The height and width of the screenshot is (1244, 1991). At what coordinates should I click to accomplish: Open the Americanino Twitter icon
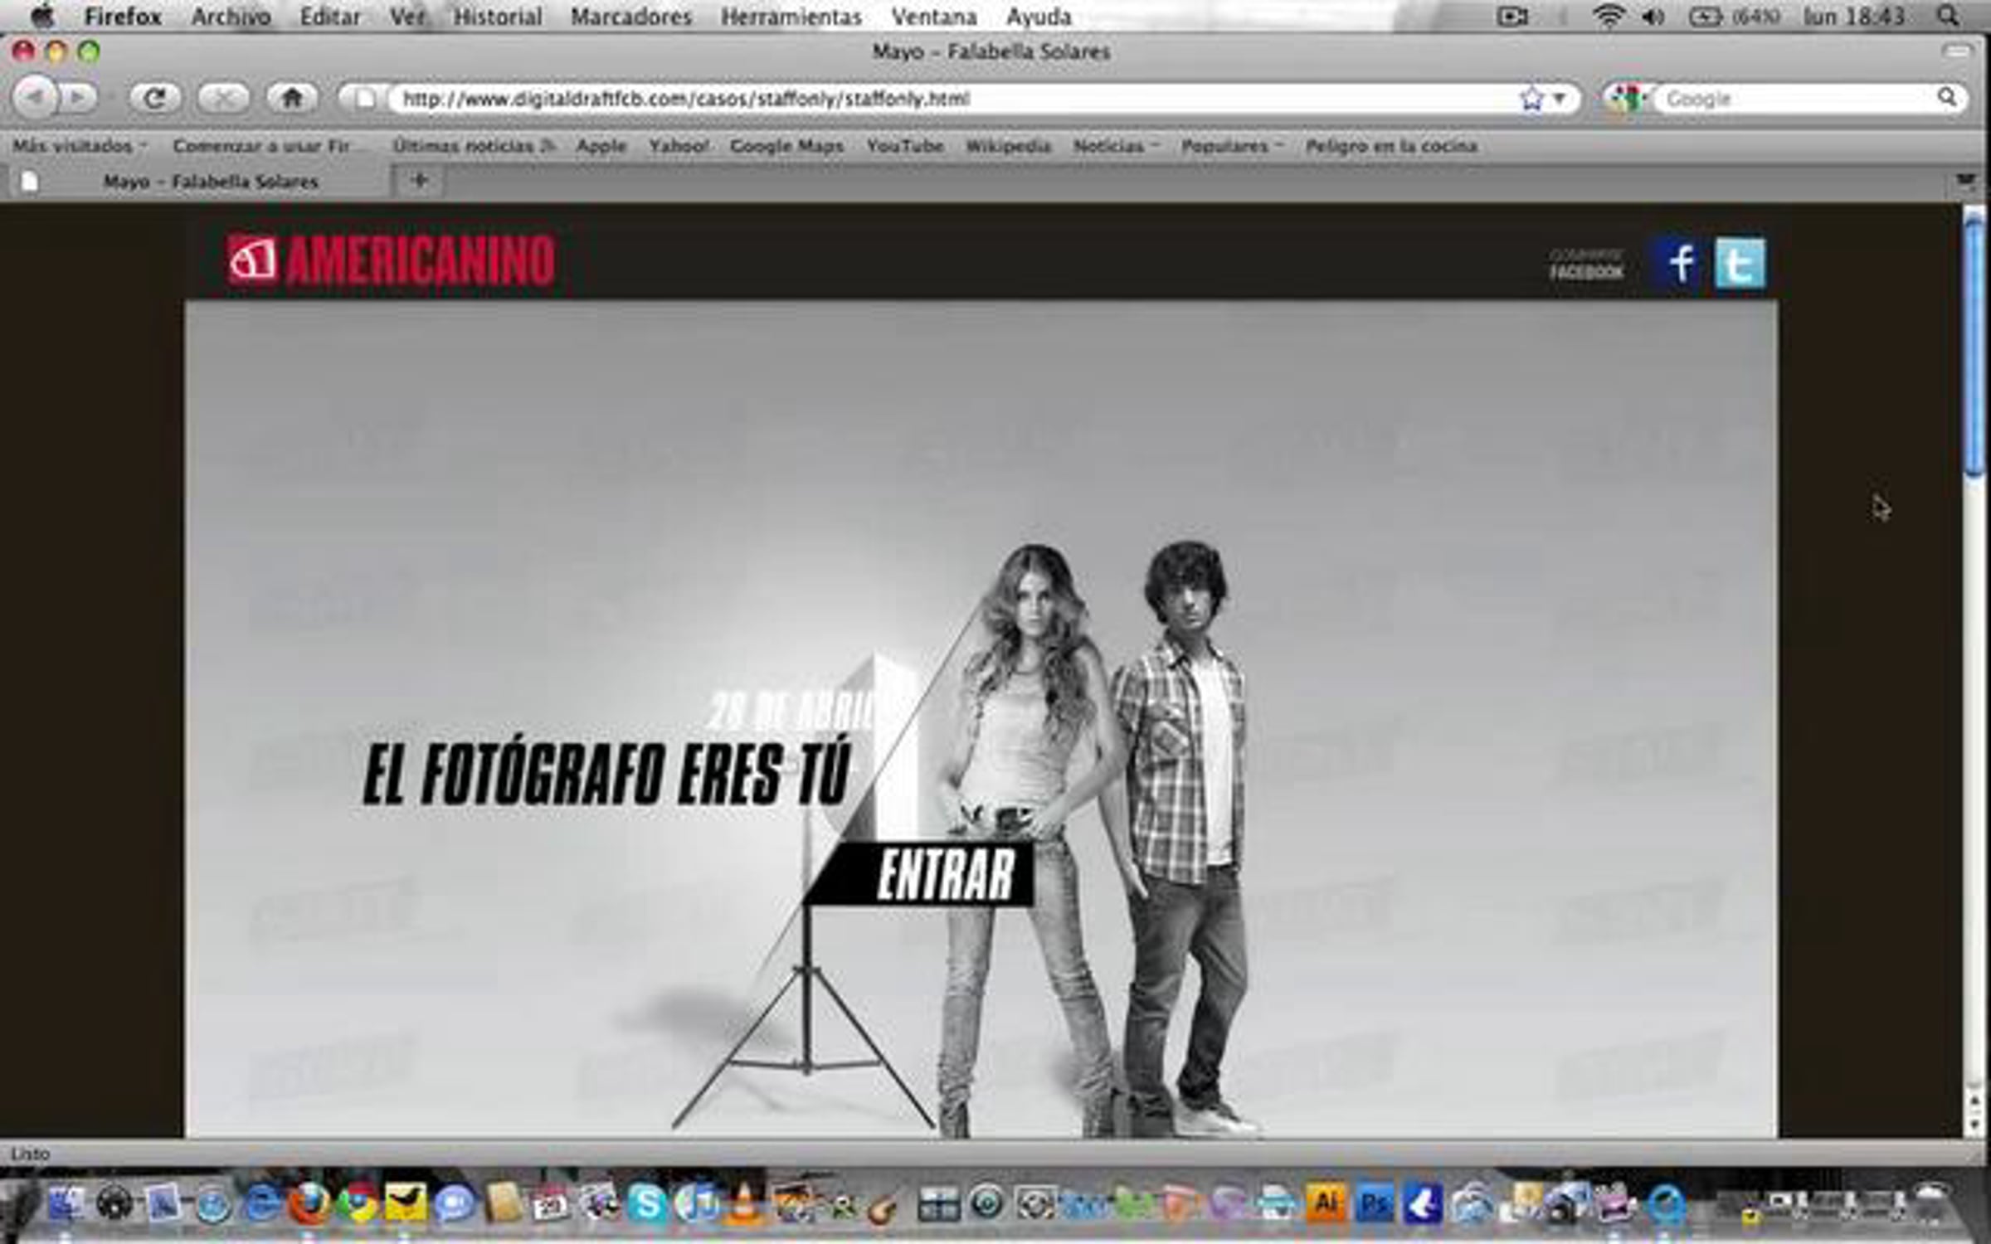(1740, 264)
